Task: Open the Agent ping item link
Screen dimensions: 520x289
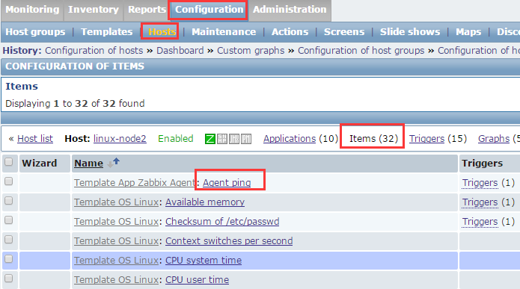Action: tap(227, 183)
